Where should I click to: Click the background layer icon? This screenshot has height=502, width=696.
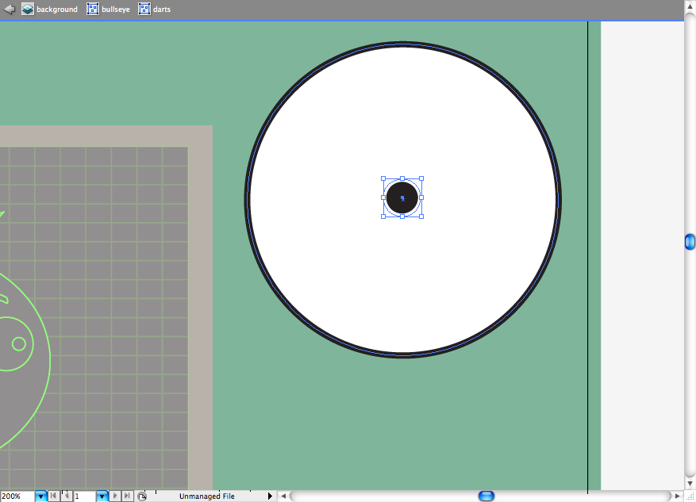pyautogui.click(x=28, y=9)
